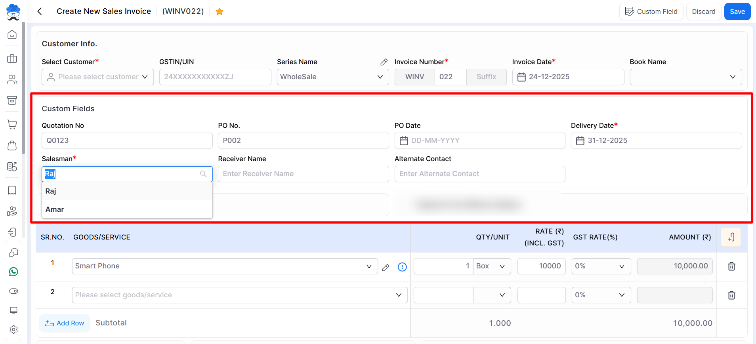Select Amar from the Salesman list
This screenshot has height=344, width=756.
click(55, 209)
